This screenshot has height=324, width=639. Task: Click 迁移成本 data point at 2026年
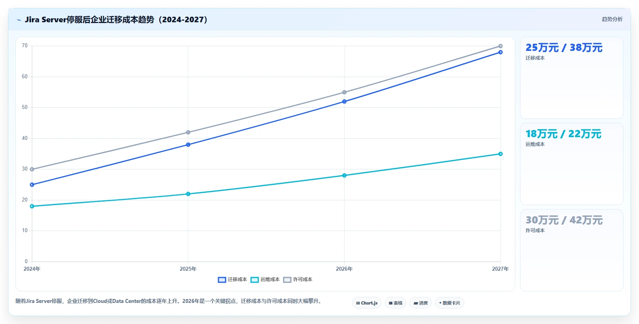pyautogui.click(x=344, y=102)
